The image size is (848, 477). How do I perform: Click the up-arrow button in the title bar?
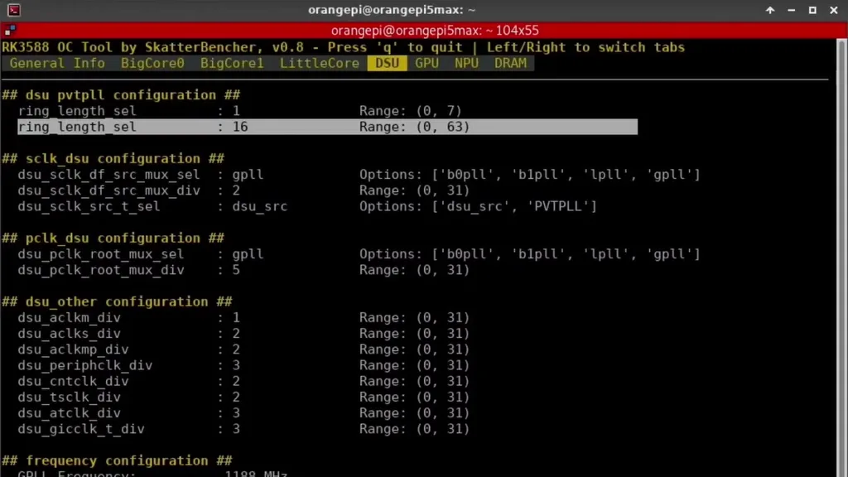770,10
